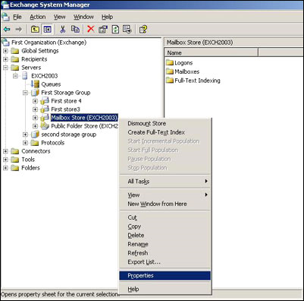The height and width of the screenshot is (301, 304).
Task: Click the Forward arrow toolbar icon
Action: click(x=19, y=30)
